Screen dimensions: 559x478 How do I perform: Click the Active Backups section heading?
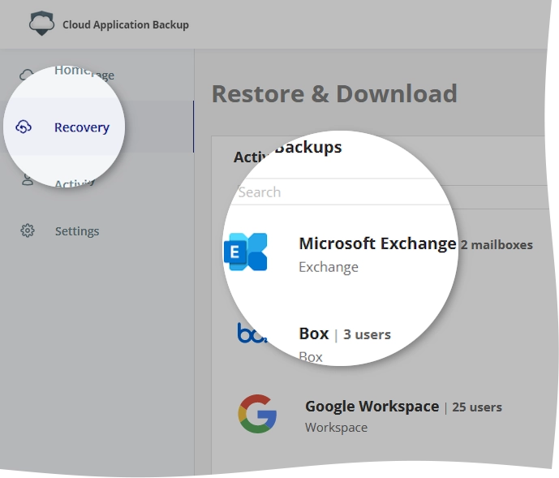[x=288, y=152]
